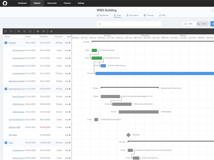Expand all task groups folder icon

click(11, 31)
